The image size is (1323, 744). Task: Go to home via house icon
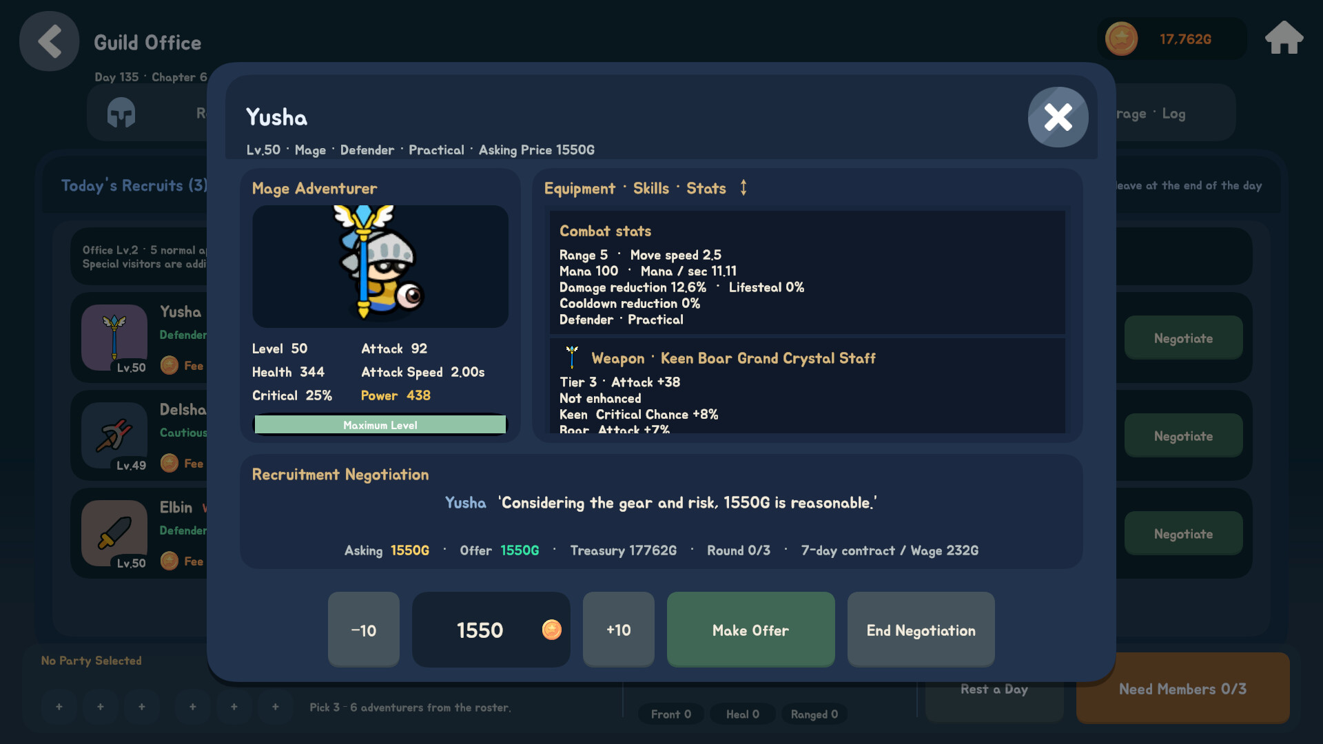pos(1284,38)
